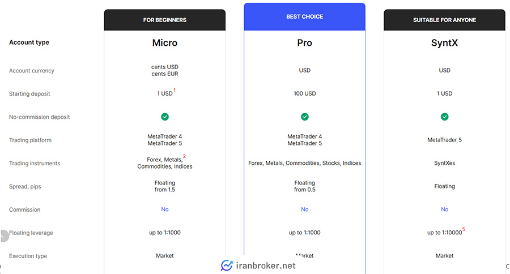
Task: Click the green checkmark in SyntX column
Action: tap(444, 117)
